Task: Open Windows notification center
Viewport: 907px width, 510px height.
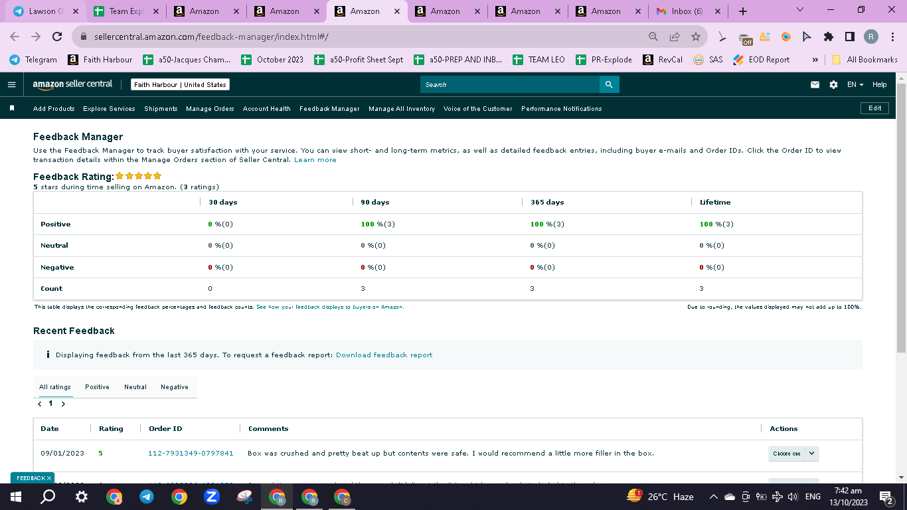Action: pyautogui.click(x=886, y=497)
